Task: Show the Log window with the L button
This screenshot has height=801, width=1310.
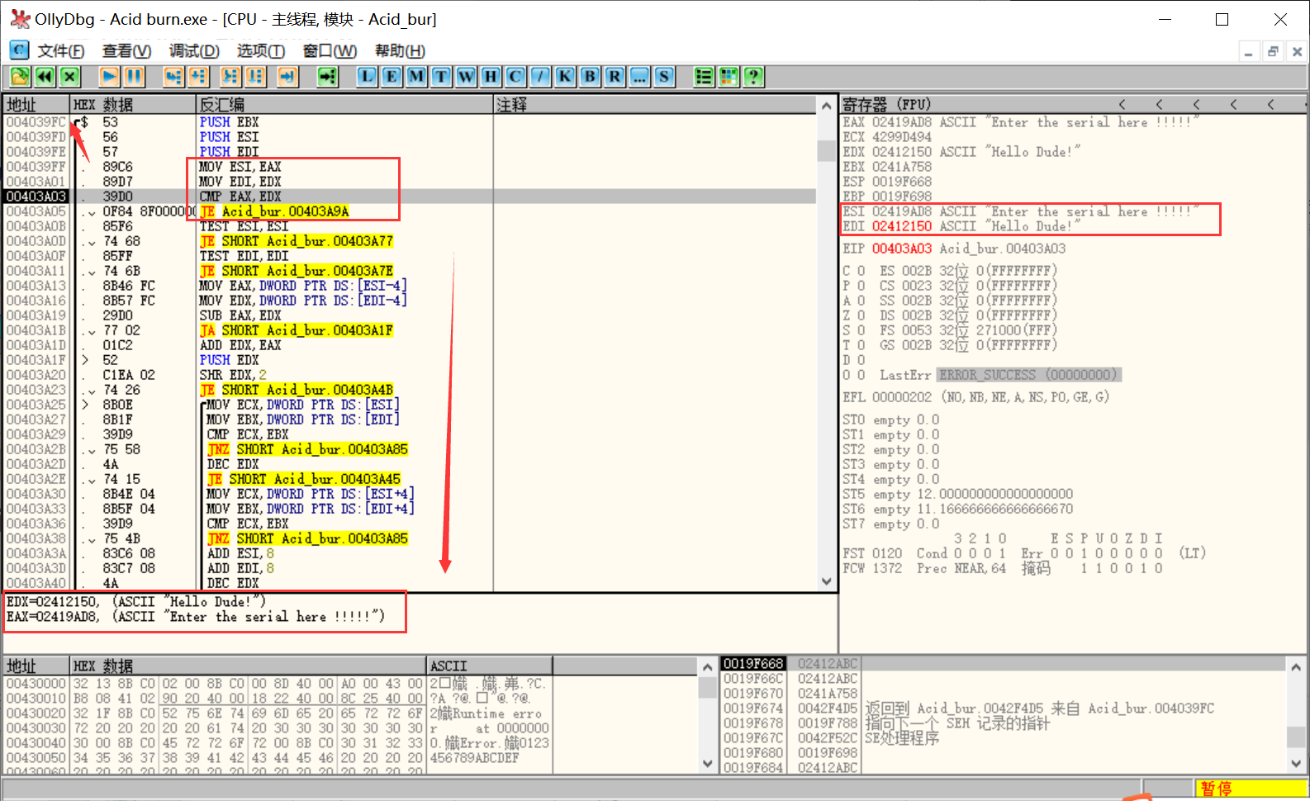Action: pos(367,77)
